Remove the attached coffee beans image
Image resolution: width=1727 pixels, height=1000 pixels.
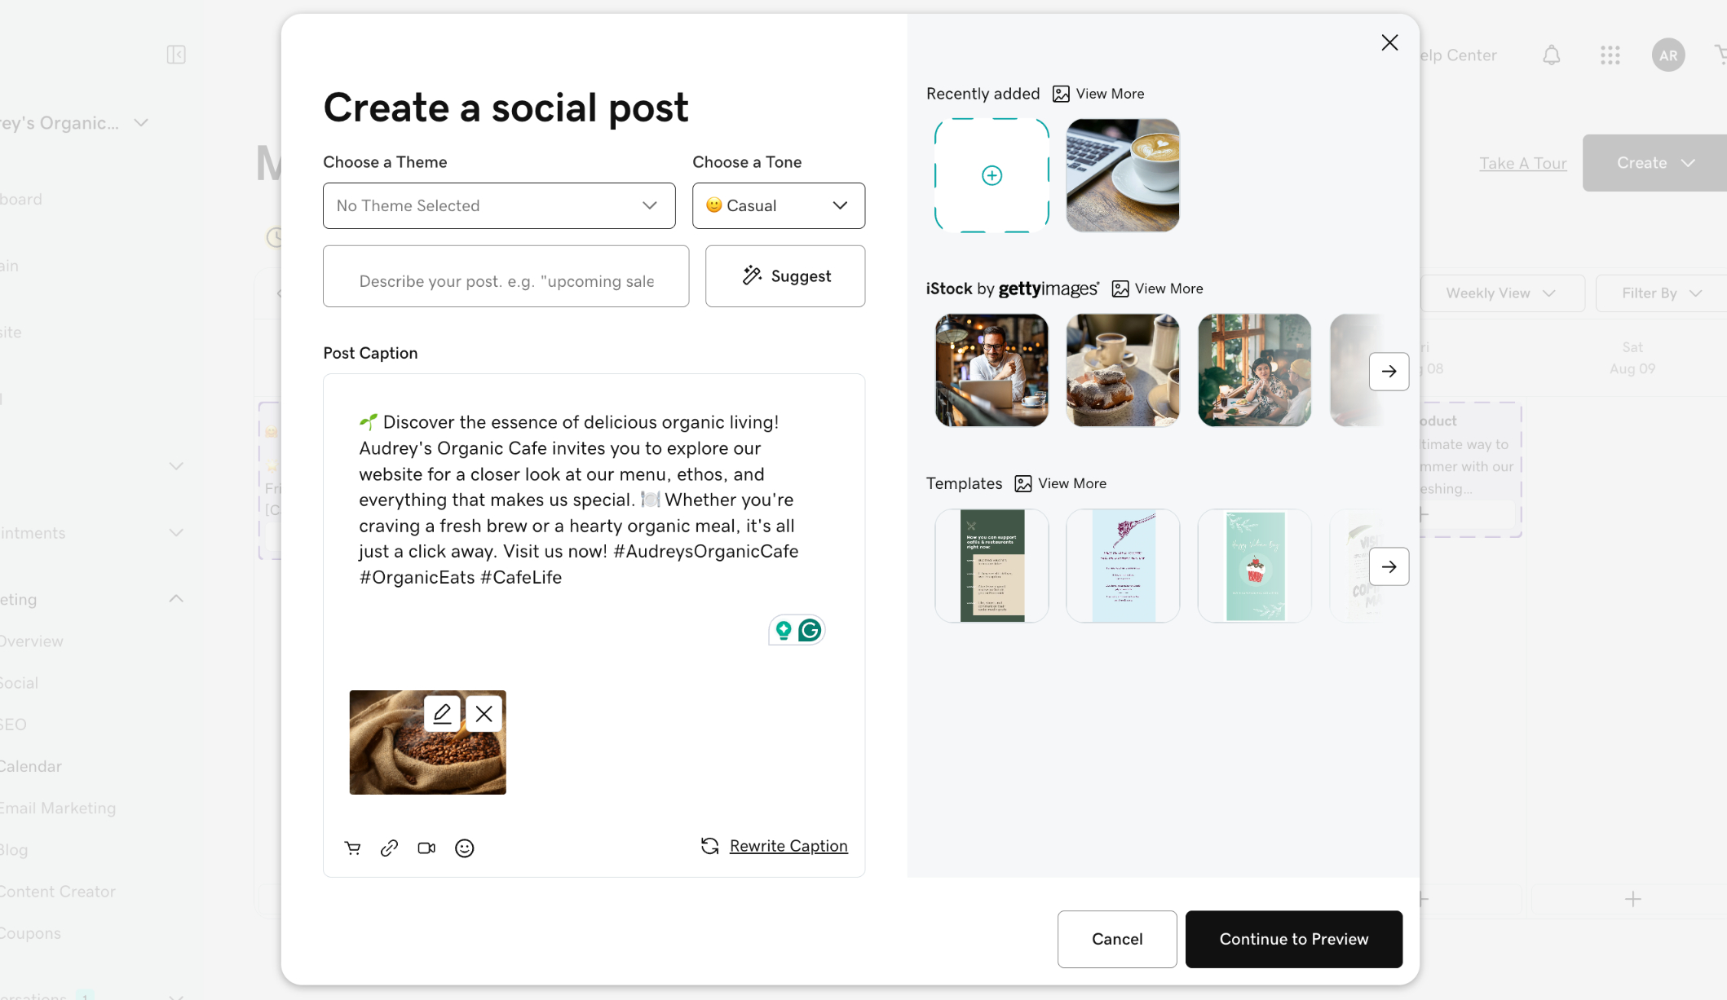pyautogui.click(x=484, y=714)
